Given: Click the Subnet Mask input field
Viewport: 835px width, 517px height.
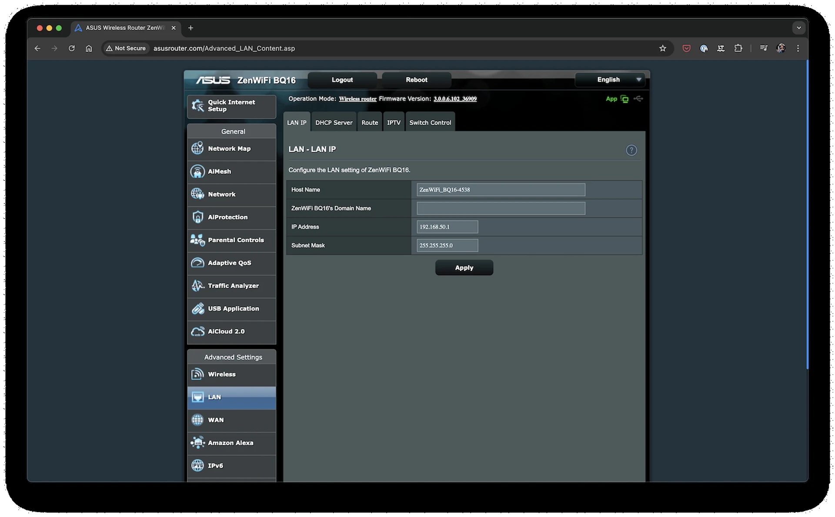Looking at the screenshot, I should click(447, 245).
